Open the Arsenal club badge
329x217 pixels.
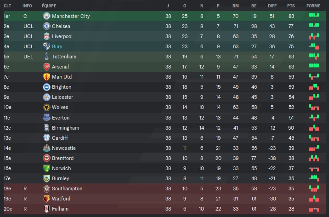(x=46, y=67)
